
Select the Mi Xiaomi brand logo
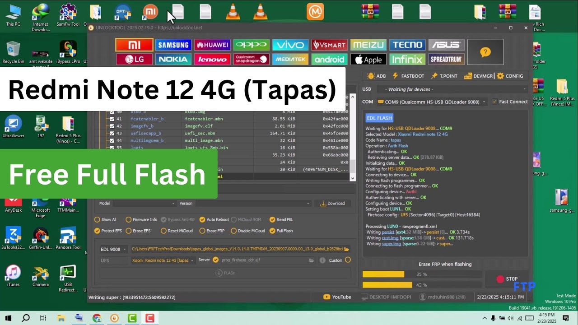point(134,45)
